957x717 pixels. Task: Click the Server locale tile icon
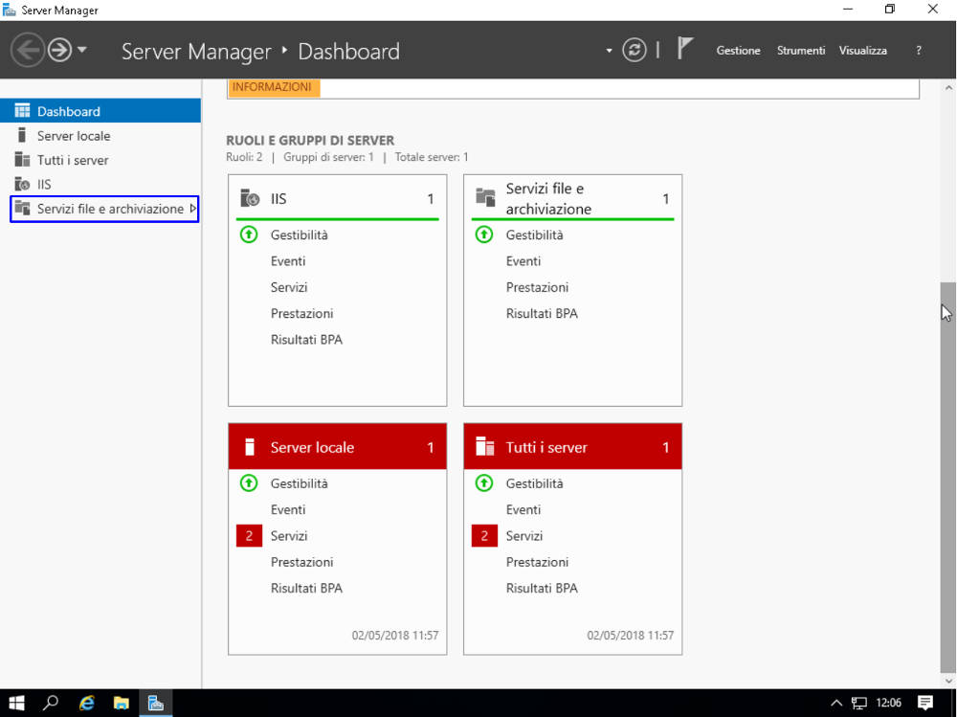249,446
